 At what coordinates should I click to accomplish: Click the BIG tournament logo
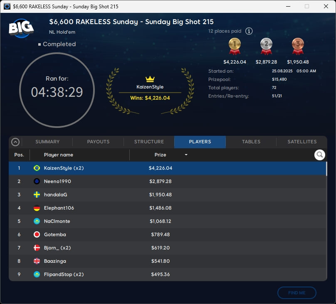(x=21, y=28)
